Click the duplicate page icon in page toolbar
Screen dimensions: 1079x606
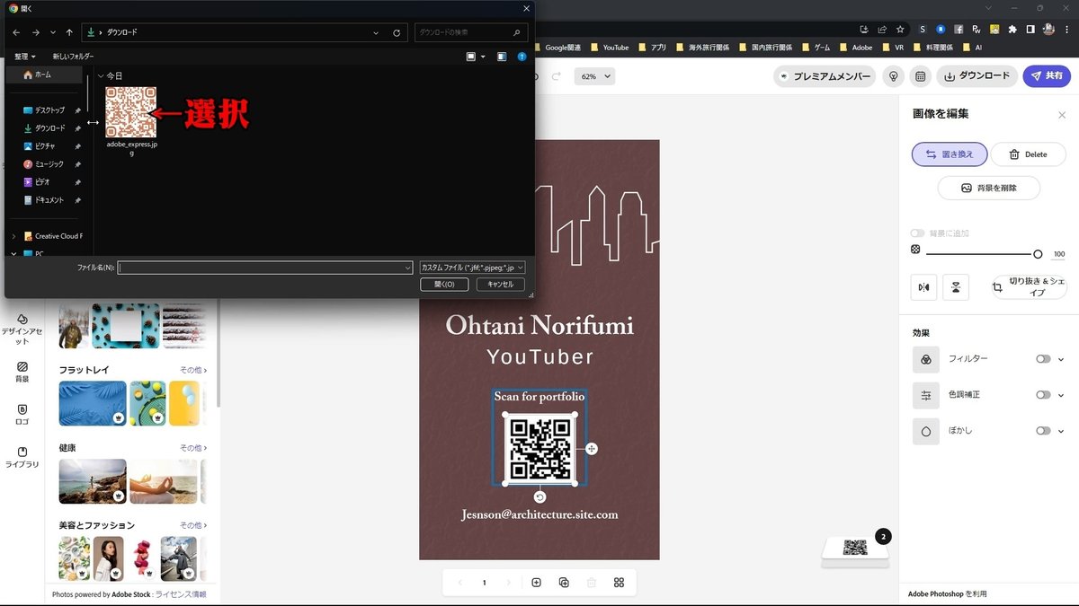click(564, 583)
